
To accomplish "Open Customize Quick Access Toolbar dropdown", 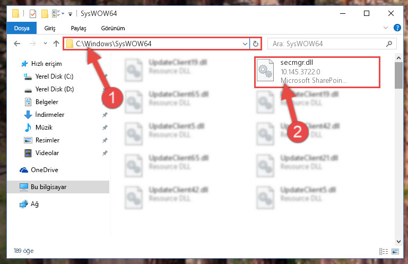I will (70, 14).
